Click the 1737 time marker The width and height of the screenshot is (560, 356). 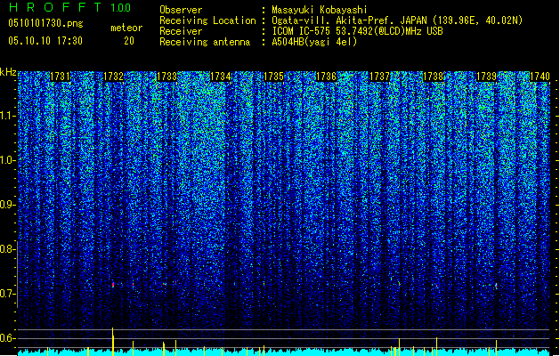pyautogui.click(x=379, y=77)
